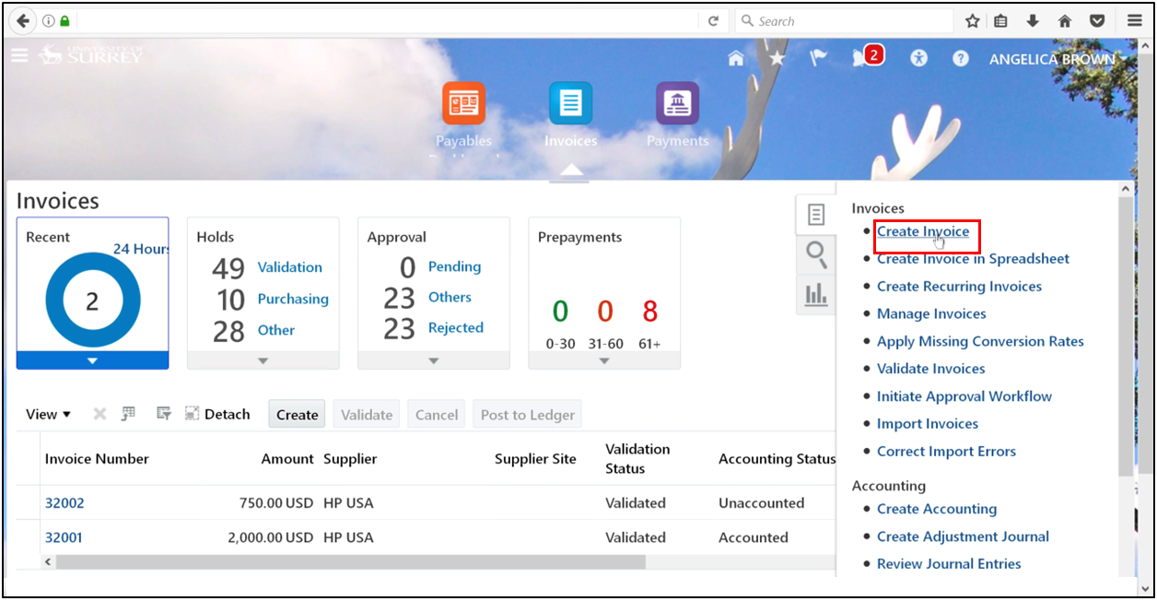Viewport: 1157px width, 601px height.
Task: Open the Payables springboard icon
Action: click(463, 106)
